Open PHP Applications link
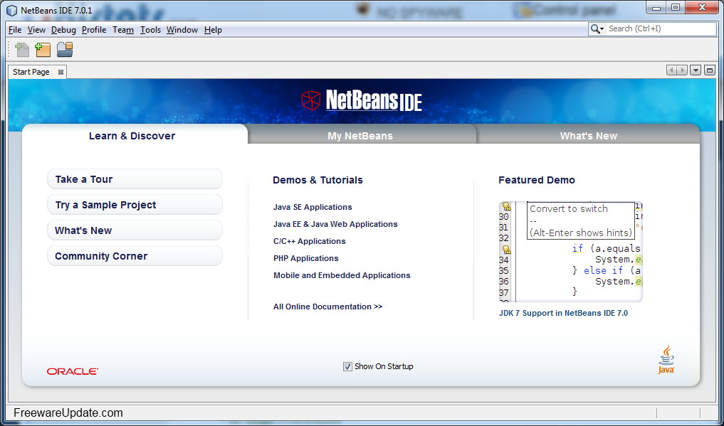724x426 pixels. (305, 258)
